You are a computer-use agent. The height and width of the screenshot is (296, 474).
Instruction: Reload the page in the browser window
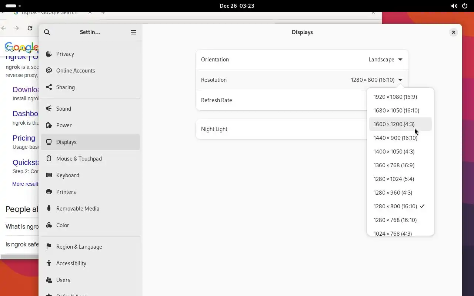pyautogui.click(x=30, y=28)
